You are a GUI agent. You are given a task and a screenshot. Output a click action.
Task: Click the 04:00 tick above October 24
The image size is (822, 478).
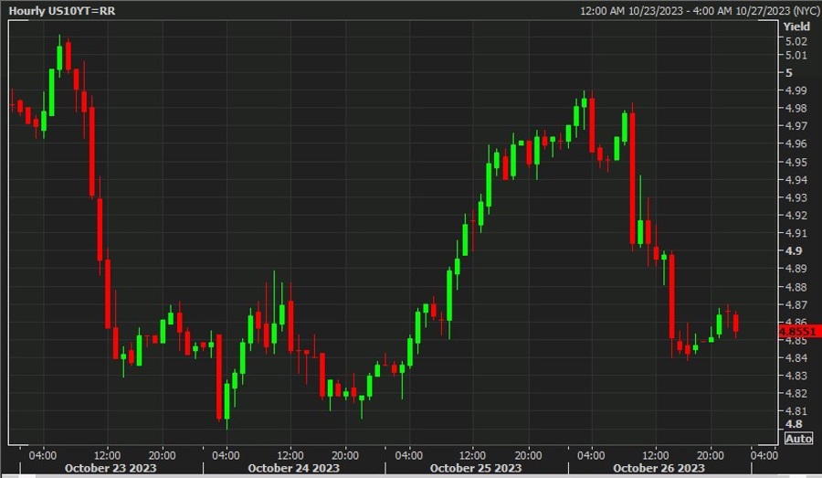coord(226,455)
